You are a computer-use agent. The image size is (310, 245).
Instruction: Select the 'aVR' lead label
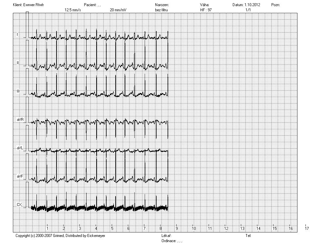pos(20,120)
